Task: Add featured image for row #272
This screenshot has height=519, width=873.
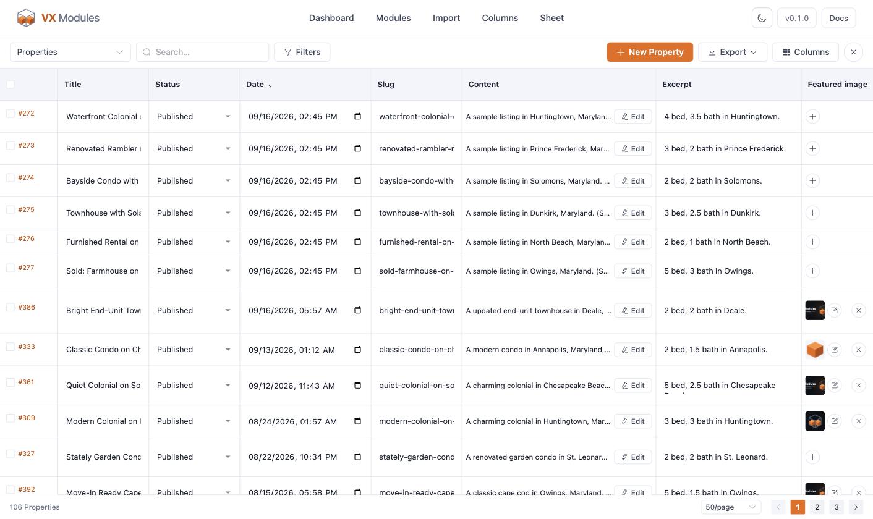Action: point(812,116)
